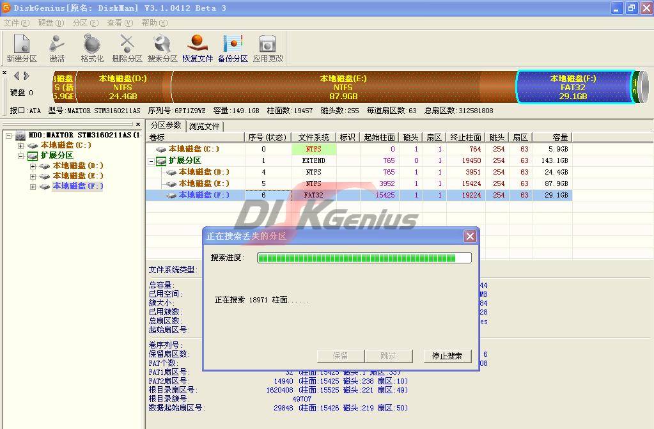Click the HD0 MAXTOR disk icon in tree
654x429 pixels.
pyautogui.click(x=21, y=135)
